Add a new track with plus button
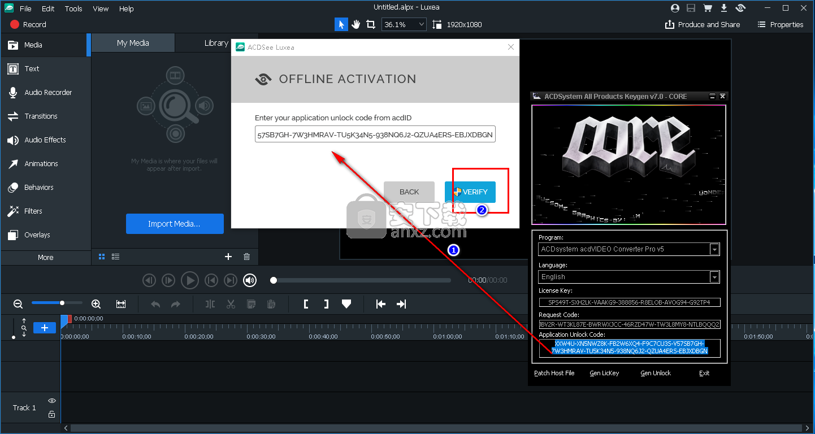 tap(45, 328)
